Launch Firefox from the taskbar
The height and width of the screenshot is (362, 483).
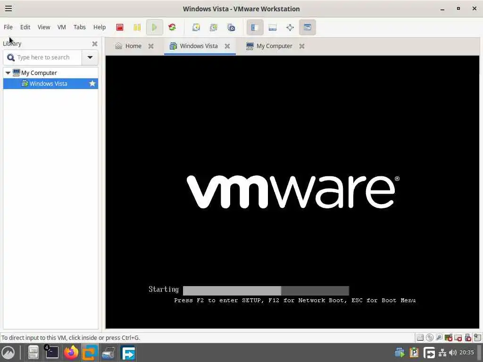point(71,353)
